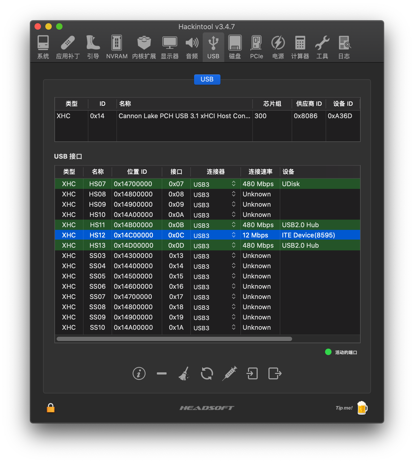The image size is (414, 463).
Task: Select the HS13 port name cell
Action: pyautogui.click(x=98, y=245)
